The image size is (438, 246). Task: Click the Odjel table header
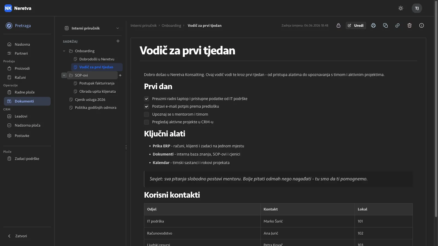[x=202, y=209]
